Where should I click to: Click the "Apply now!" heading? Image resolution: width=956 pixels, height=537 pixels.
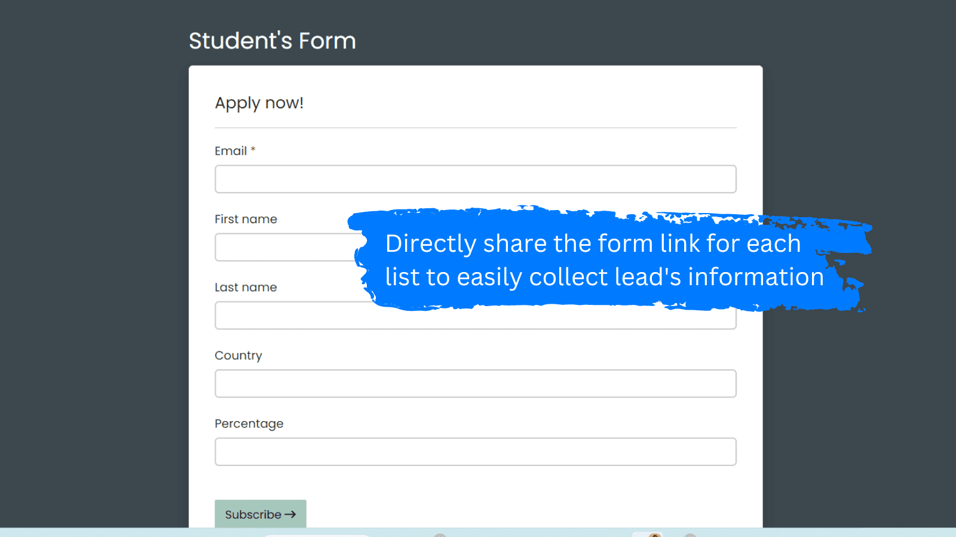tap(259, 103)
